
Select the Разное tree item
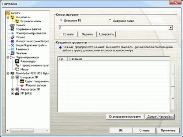tap(20, 37)
